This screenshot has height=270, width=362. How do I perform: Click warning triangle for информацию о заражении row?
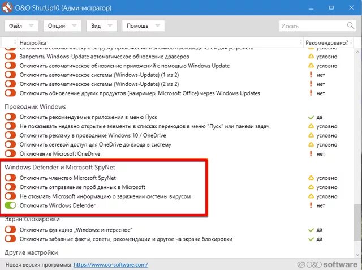click(311, 196)
